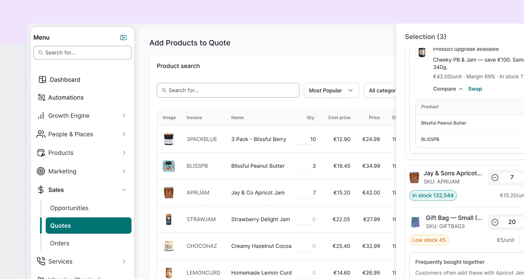
Task: Click the LEMONCURD invoice code
Action: [203, 273]
